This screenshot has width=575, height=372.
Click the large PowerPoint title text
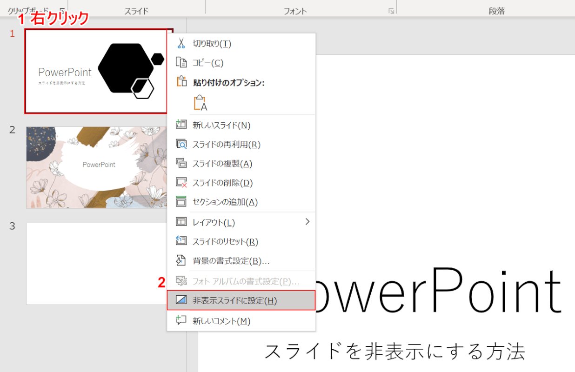click(x=439, y=291)
